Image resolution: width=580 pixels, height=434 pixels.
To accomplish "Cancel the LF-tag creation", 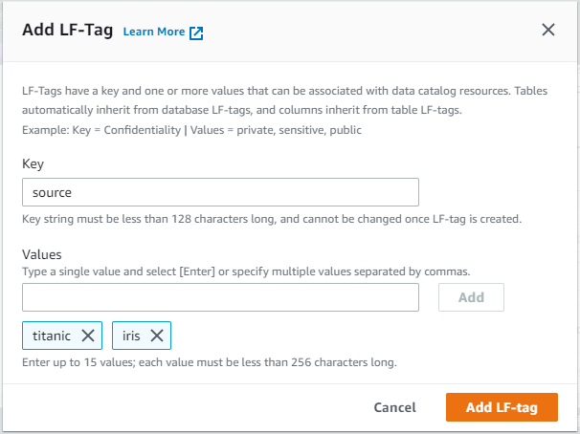I will tap(394, 407).
